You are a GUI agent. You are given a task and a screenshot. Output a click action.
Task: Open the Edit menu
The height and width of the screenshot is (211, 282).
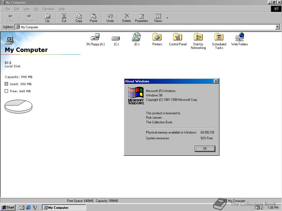coord(17,9)
